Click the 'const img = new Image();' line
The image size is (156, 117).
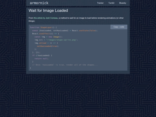click(49, 37)
